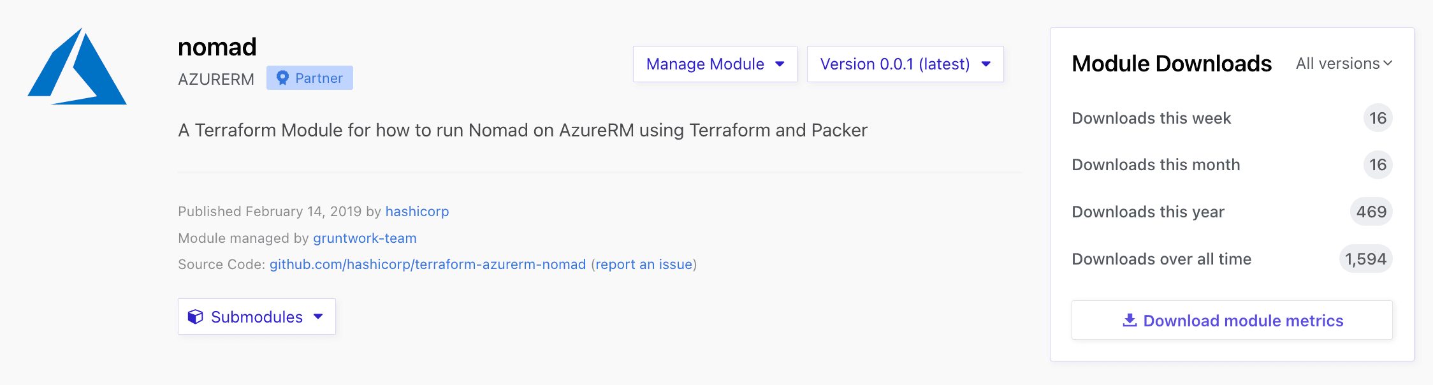This screenshot has width=1433, height=385.
Task: Click the Partner badge label
Action: (319, 78)
